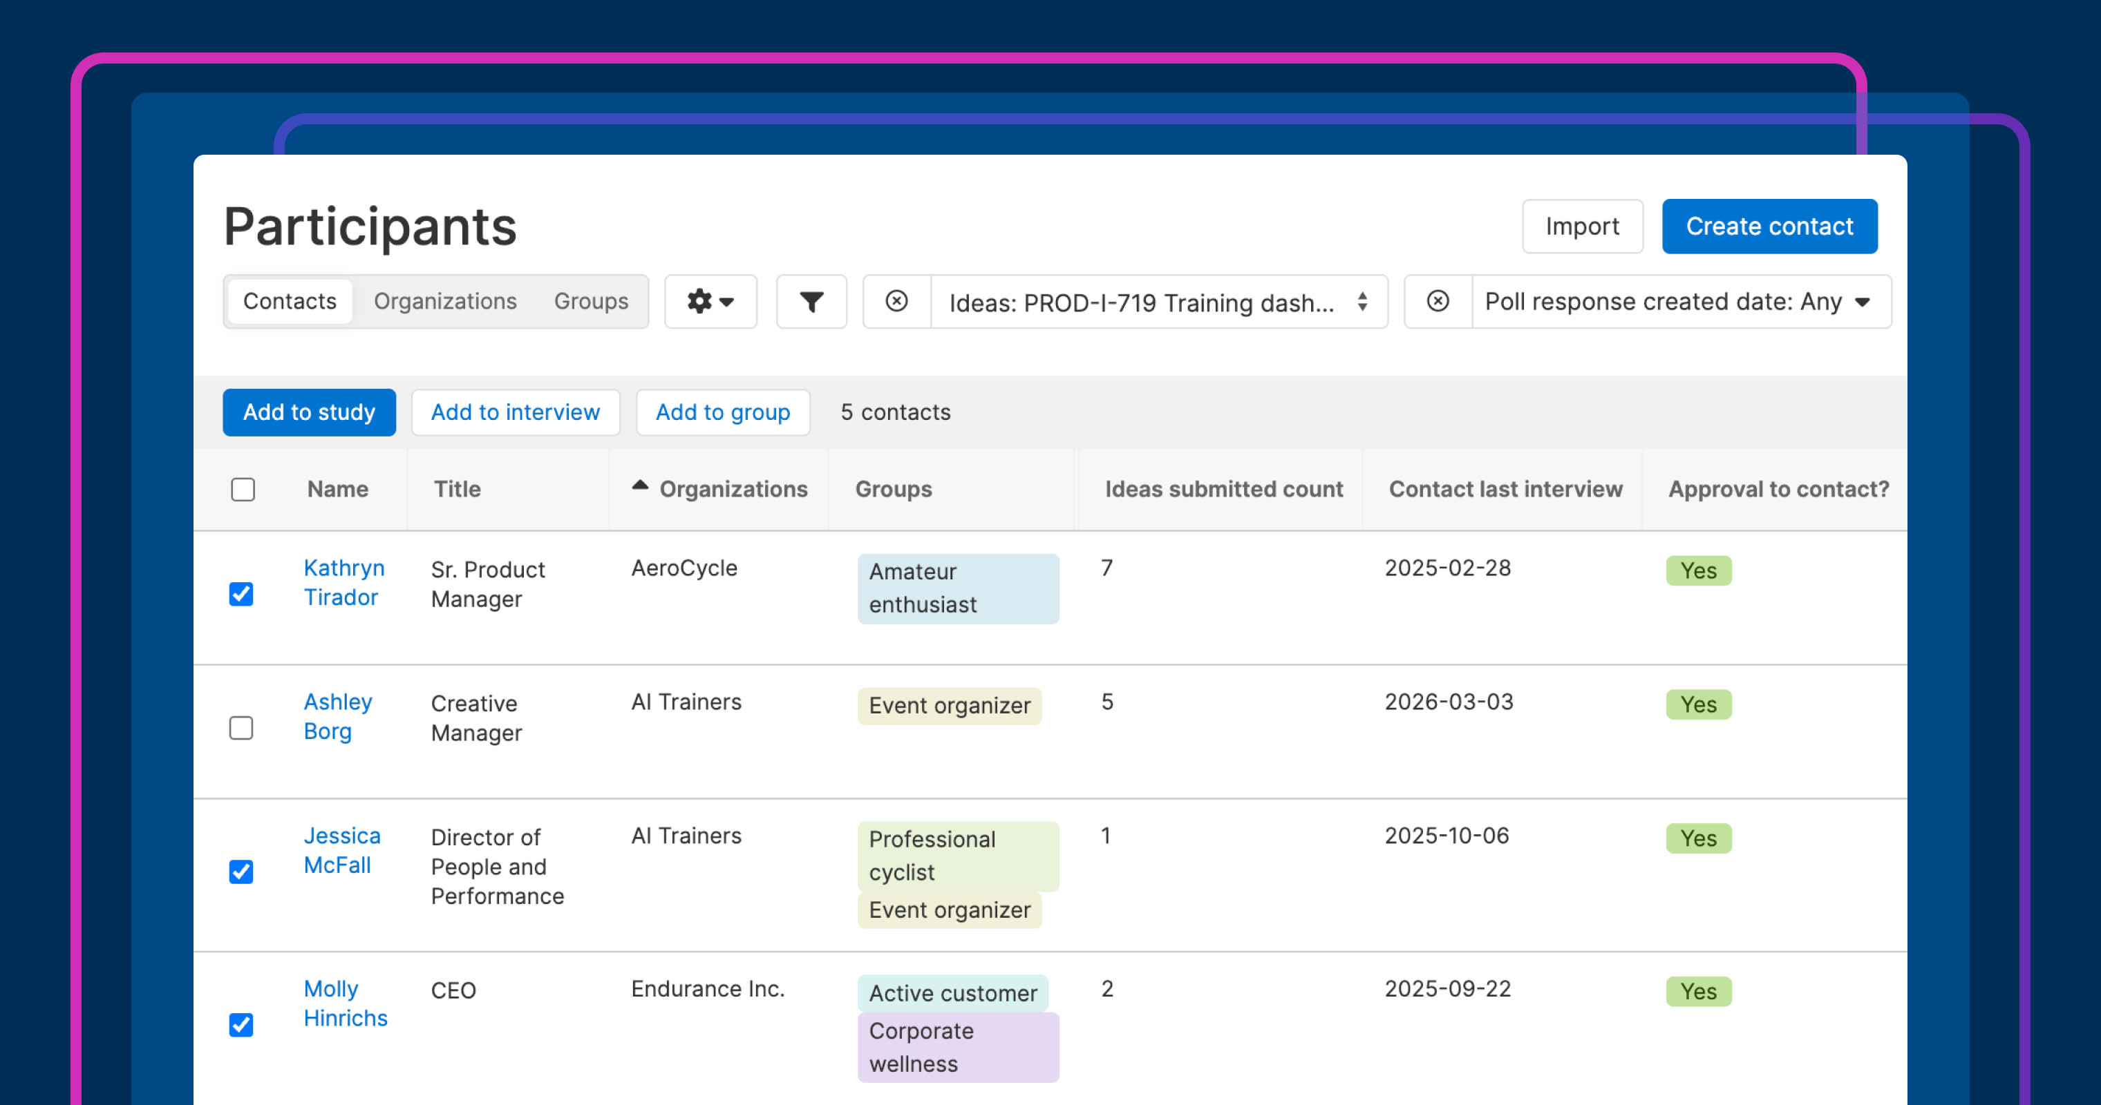Click the filter funnel icon
The image size is (2101, 1105).
[811, 302]
